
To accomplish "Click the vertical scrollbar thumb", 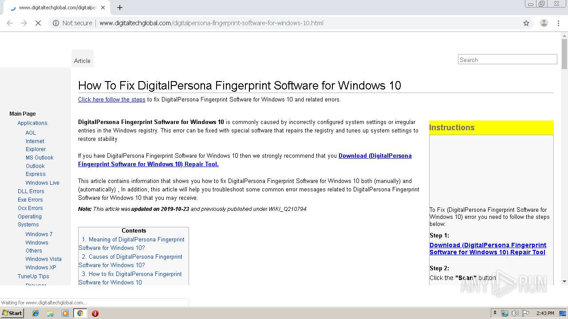I will [564, 54].
